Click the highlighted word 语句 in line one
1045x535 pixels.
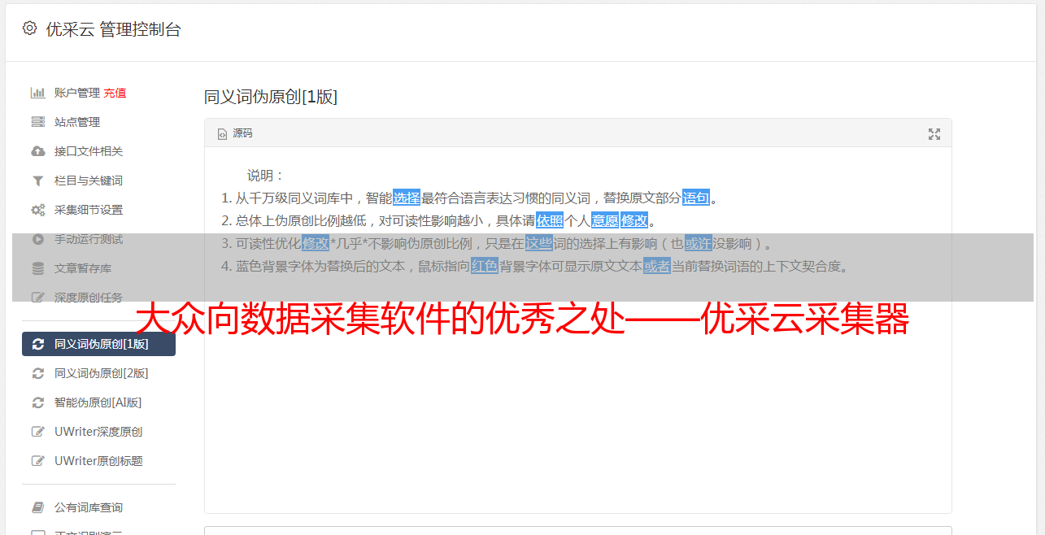point(696,198)
